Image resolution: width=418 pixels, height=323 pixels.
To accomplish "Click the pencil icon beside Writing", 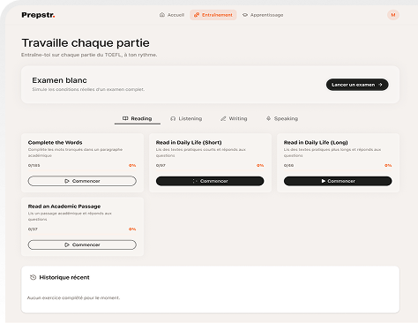I will tap(223, 118).
